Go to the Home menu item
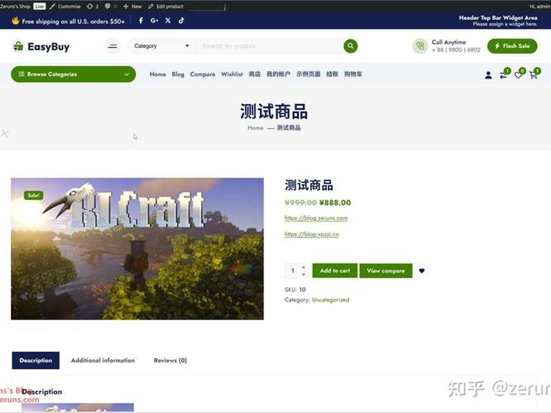Viewport: 551px width, 413px height. tap(158, 74)
